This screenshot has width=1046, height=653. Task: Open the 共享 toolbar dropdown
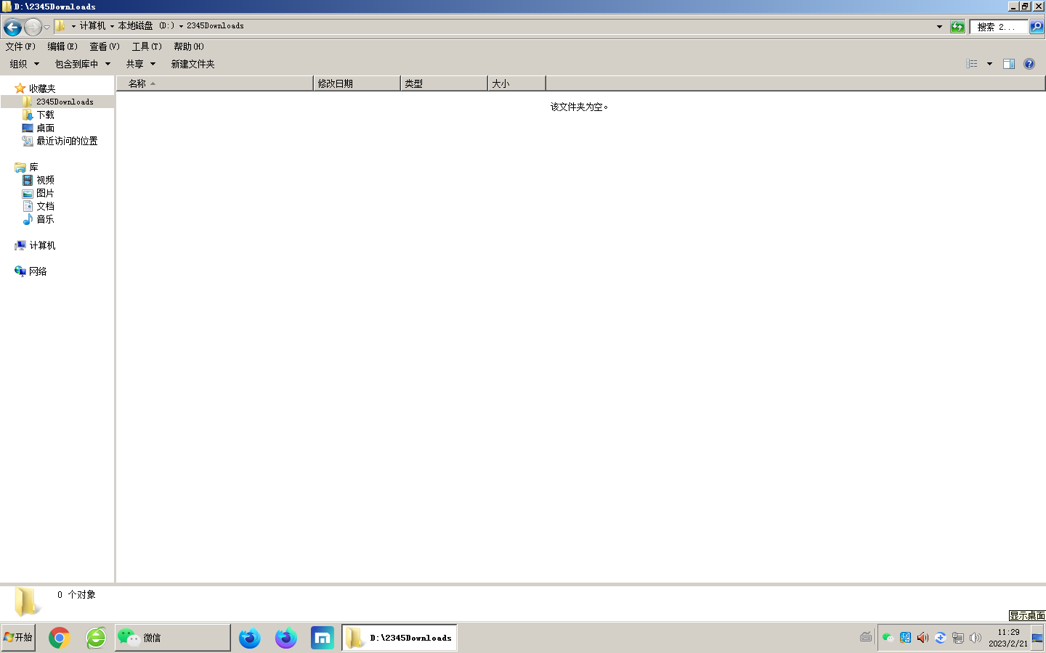[x=141, y=64]
